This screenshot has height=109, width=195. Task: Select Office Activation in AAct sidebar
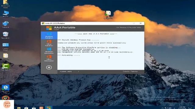49,43
